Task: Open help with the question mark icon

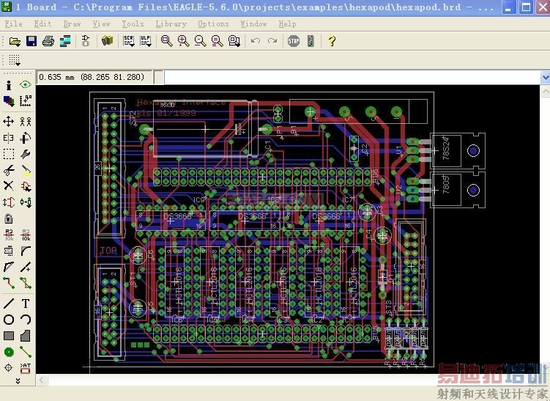Action: click(332, 41)
